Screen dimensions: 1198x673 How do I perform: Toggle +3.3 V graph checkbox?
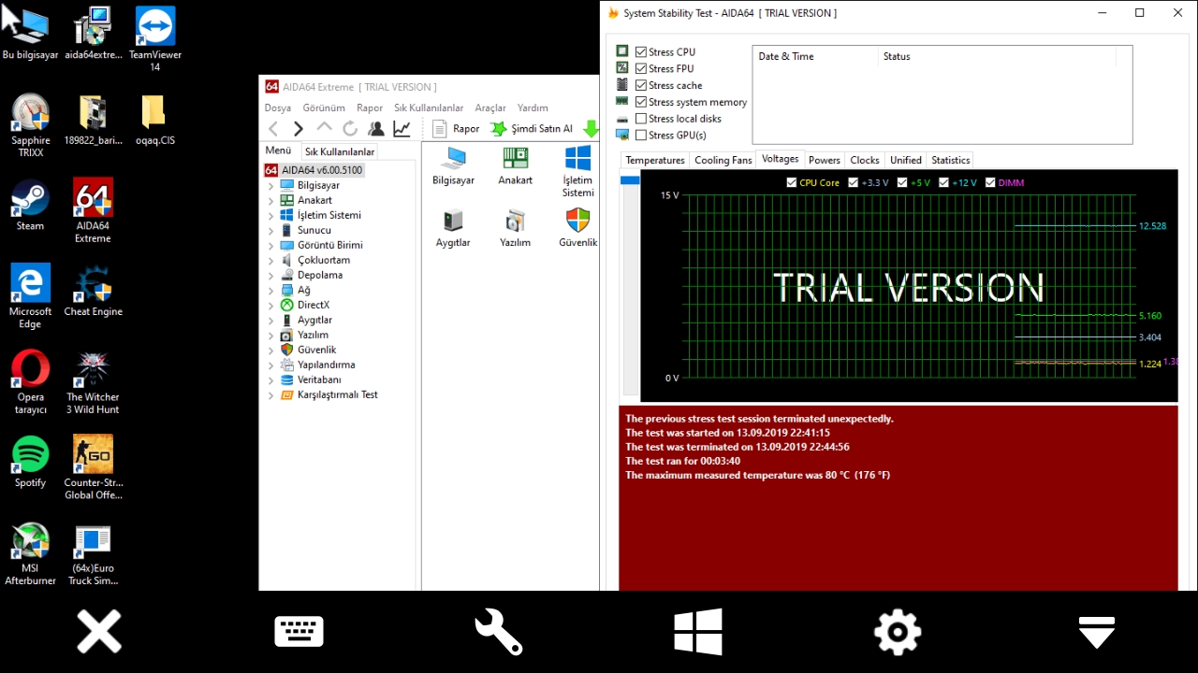[854, 183]
